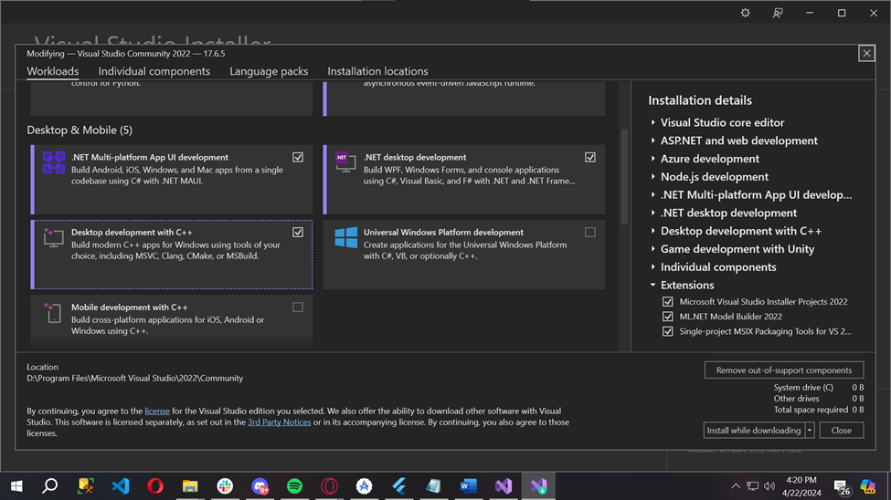
Task: Click Desktop & Mobile (5) section heading
Action: pyautogui.click(x=80, y=130)
